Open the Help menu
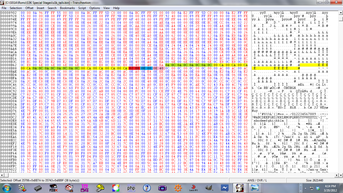The height and width of the screenshot is (193, 343). pos(116,8)
